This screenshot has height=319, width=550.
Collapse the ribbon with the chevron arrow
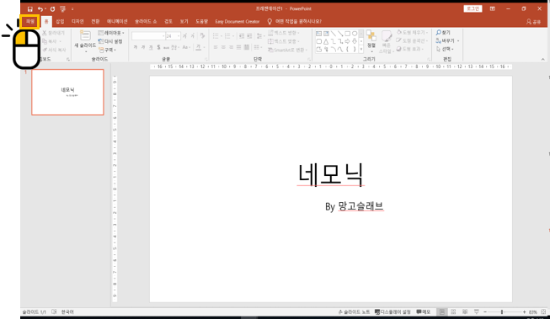point(543,59)
